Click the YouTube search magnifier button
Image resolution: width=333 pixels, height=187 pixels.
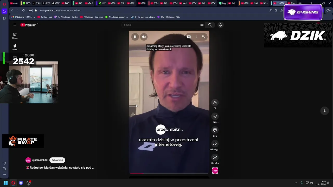coord(210,25)
